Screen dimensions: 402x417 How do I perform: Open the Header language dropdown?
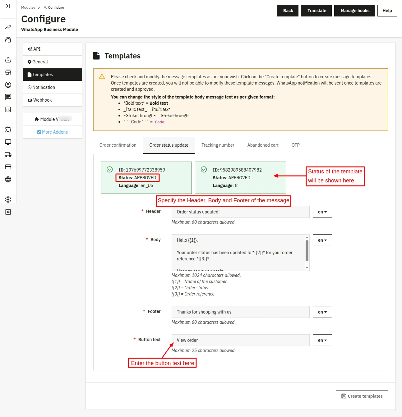click(322, 212)
